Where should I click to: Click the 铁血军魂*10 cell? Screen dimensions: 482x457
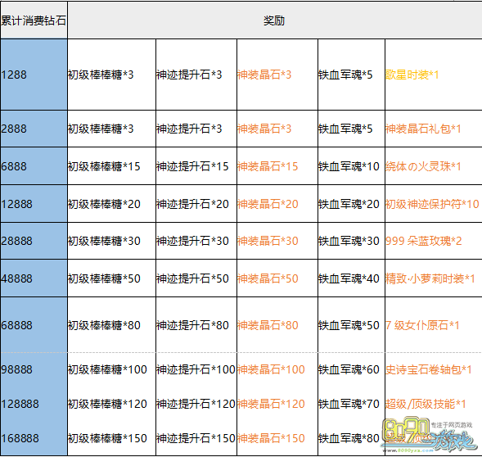(x=351, y=166)
